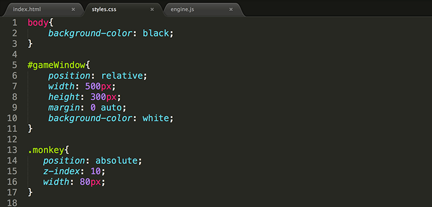
Task: Switch to the index.html tab
Action: click(x=27, y=9)
